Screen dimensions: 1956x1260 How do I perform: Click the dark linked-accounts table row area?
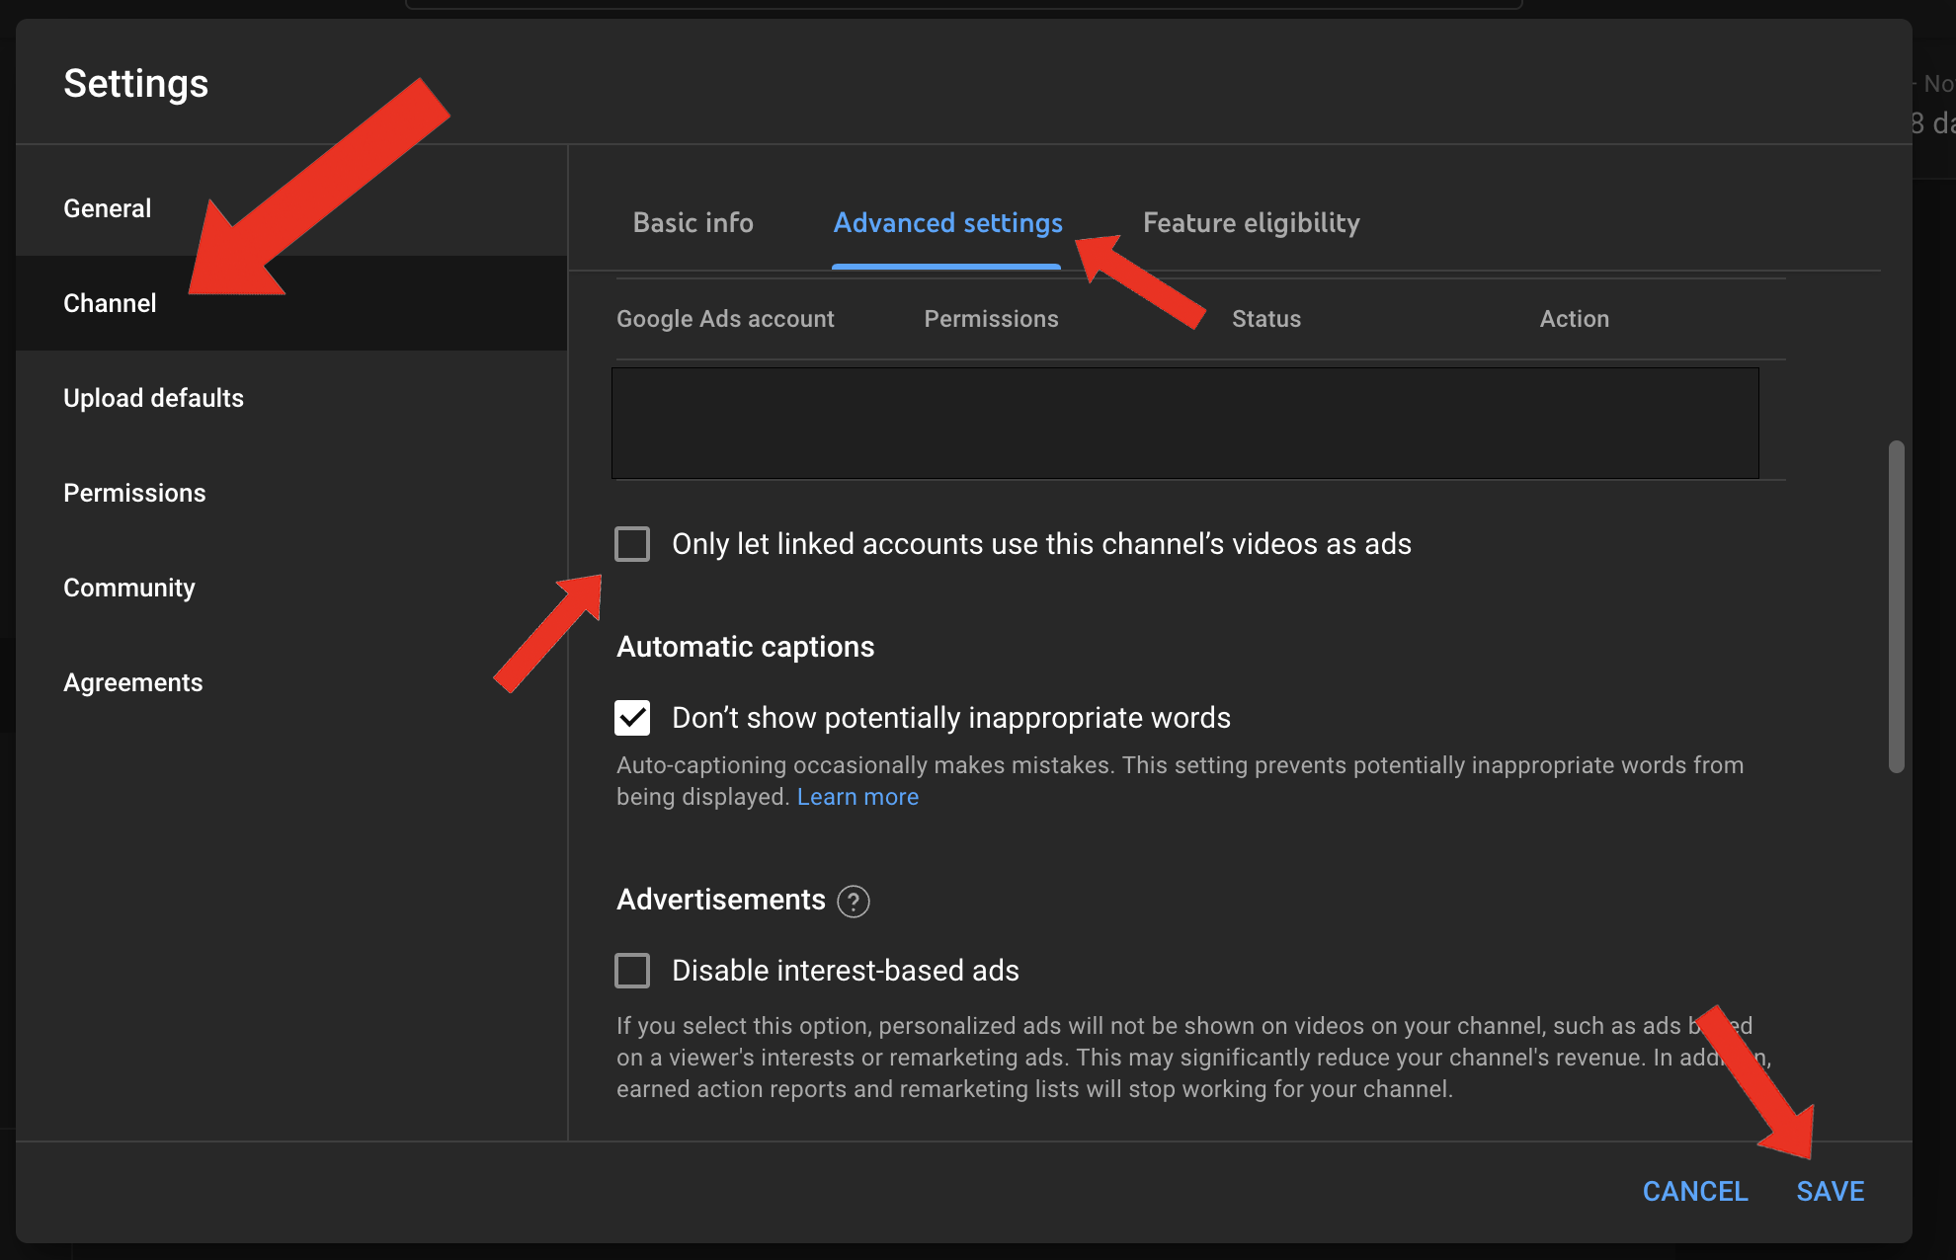tap(1185, 424)
